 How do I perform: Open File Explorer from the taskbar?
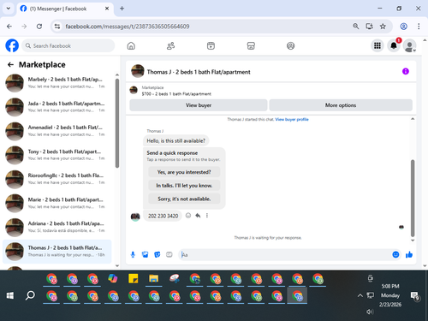coord(153,278)
